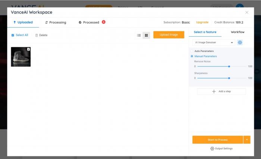Image resolution: width=261 pixels, height=159 pixels.
Task: Open the Select a feature tab
Action: click(x=205, y=32)
